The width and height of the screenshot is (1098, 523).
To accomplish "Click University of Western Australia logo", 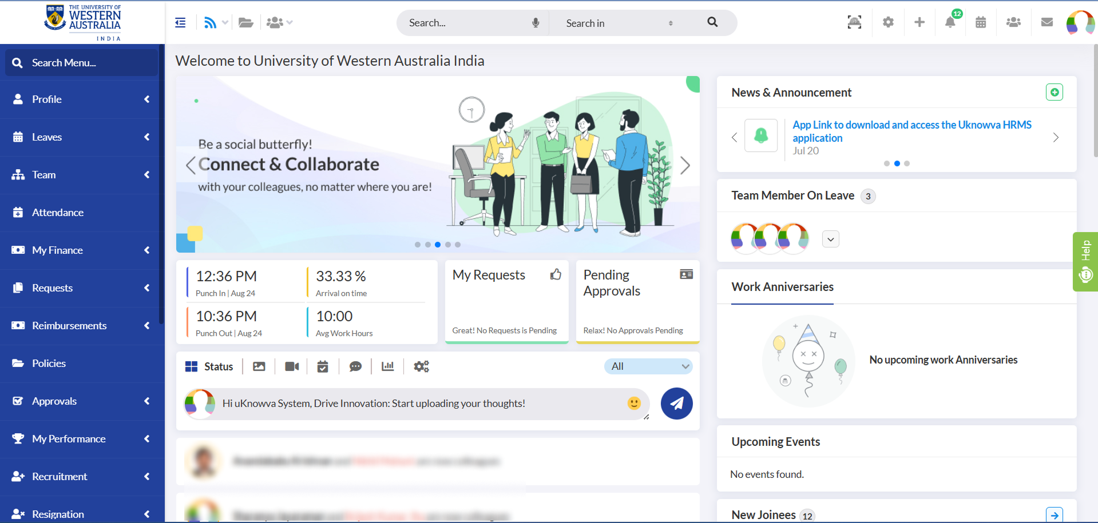I will (x=83, y=22).
